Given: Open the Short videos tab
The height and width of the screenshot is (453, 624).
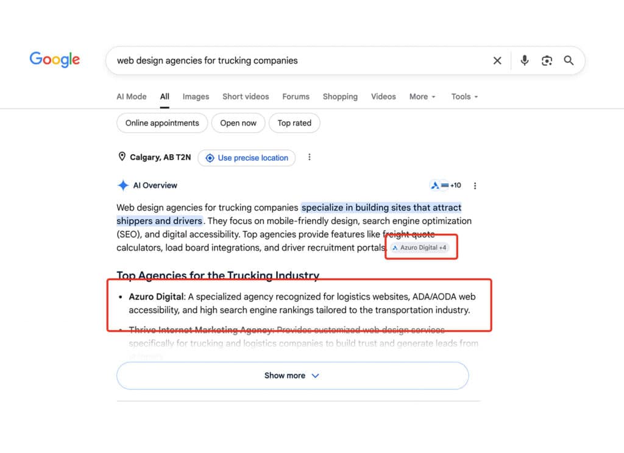Looking at the screenshot, I should (246, 97).
